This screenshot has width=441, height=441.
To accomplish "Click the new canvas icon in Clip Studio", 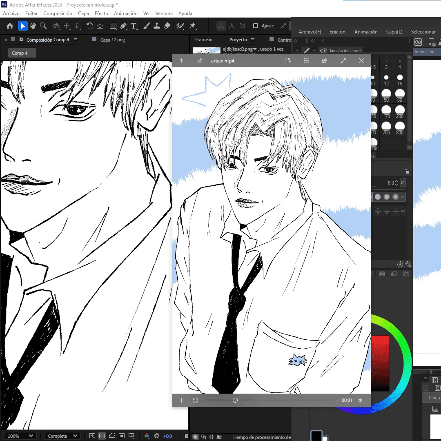I will click(x=432, y=42).
